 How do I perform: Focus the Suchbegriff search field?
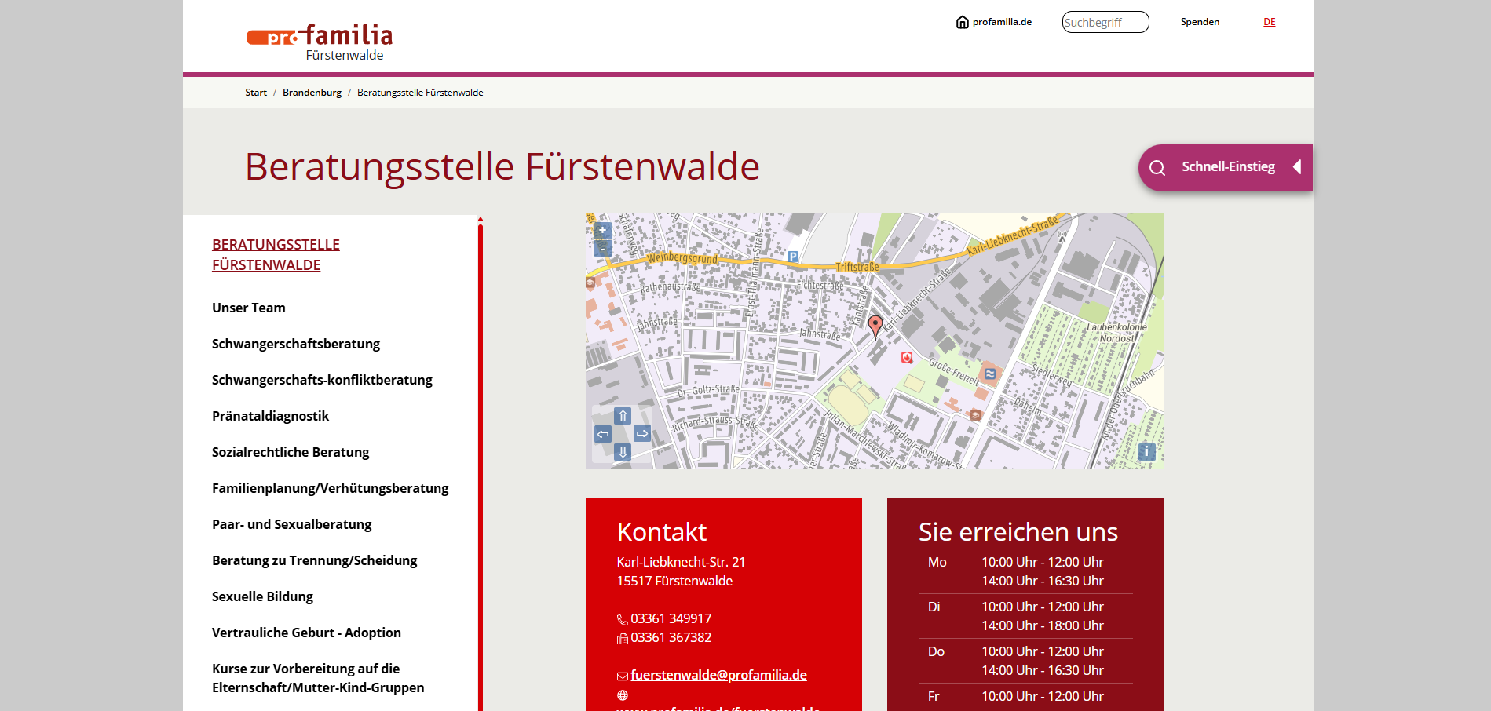coord(1105,22)
